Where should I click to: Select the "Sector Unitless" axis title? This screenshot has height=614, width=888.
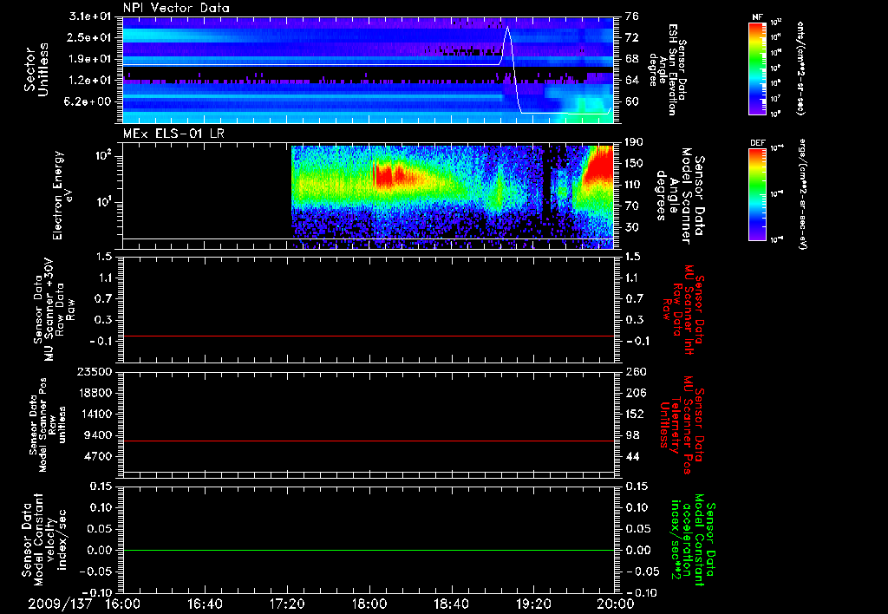point(36,69)
